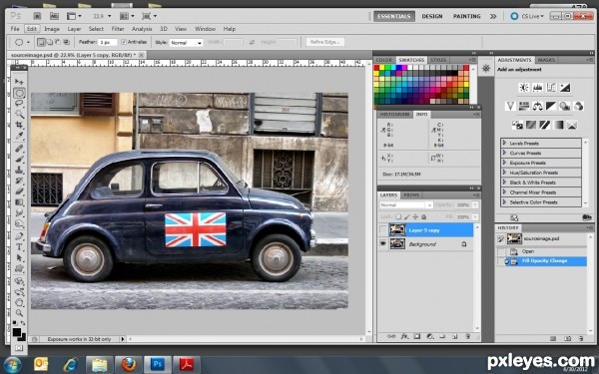Image resolution: width=599 pixels, height=374 pixels.
Task: Select the Horizontal Type tool
Action: [x=19, y=247]
